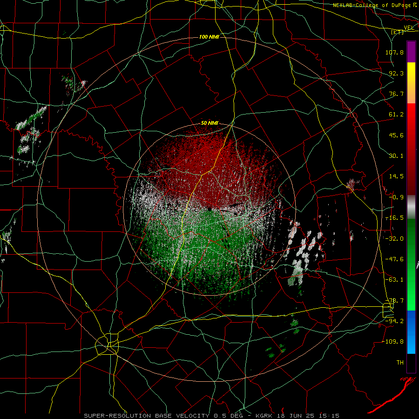Click the -32.0 velocity scale value

coord(394,239)
